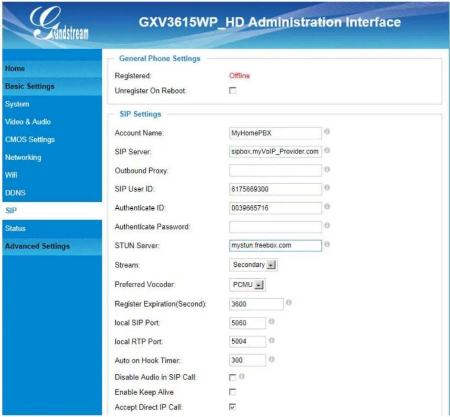Tick the Unregister On Reboot checkbox
The image size is (450, 417).
[x=232, y=90]
